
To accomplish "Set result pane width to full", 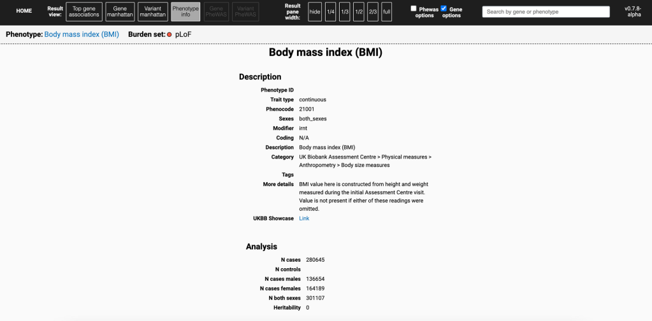I will click(x=386, y=11).
